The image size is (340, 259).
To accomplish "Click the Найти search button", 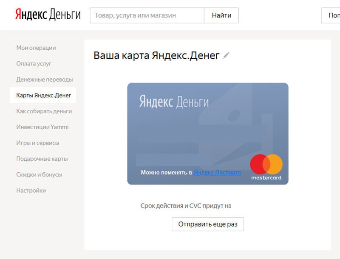I will coord(221,15).
